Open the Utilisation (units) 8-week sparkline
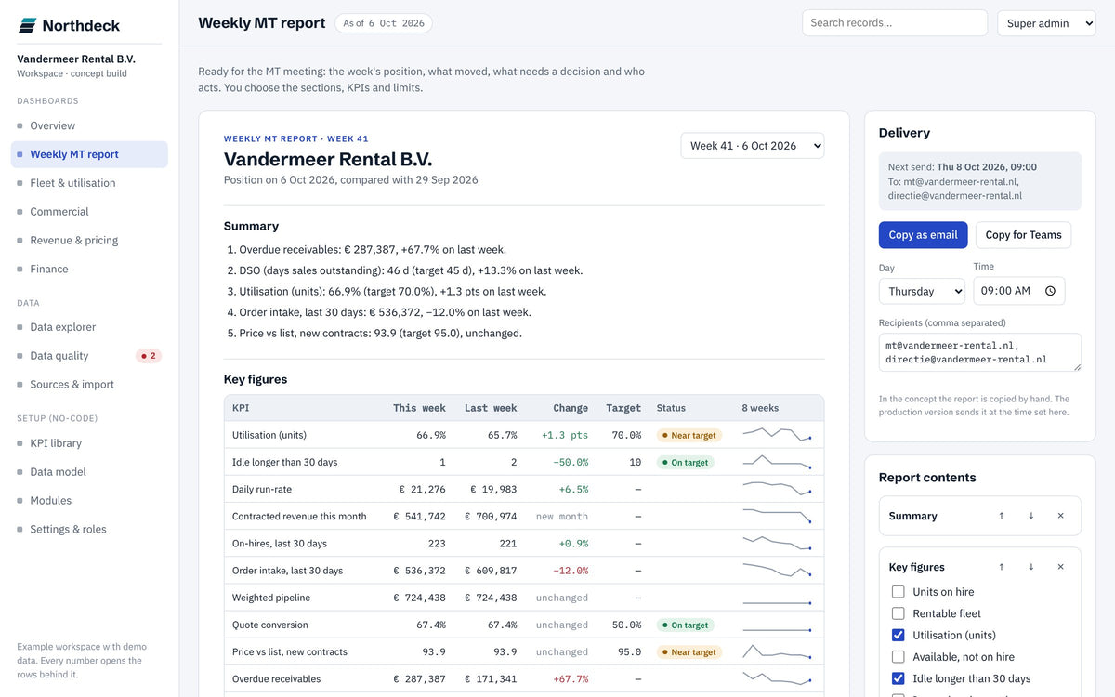This screenshot has height=697, width=1115. click(x=777, y=434)
